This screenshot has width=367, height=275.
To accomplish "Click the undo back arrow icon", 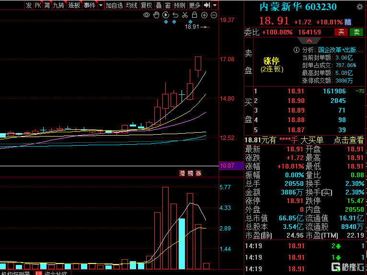I will pos(175,15).
